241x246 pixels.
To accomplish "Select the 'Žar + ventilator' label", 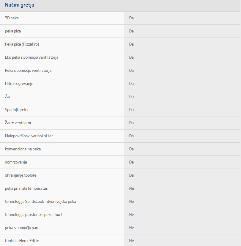I will click(18, 123).
